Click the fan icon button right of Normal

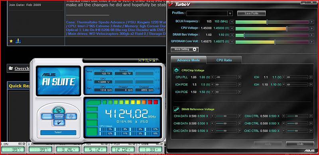click(x=71, y=116)
